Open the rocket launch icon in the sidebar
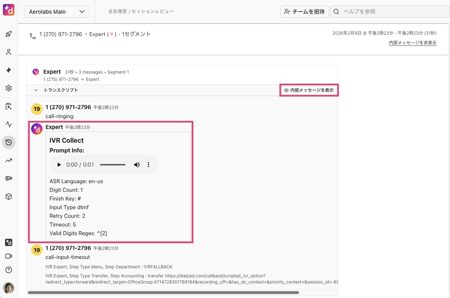This screenshot has width=450, height=298. [9, 34]
